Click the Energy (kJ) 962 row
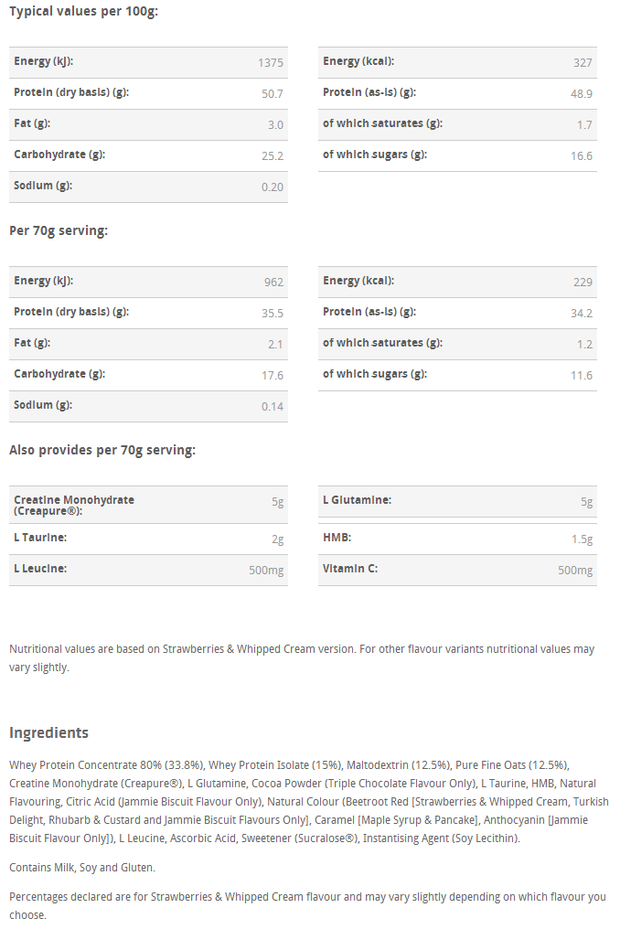 click(148, 282)
